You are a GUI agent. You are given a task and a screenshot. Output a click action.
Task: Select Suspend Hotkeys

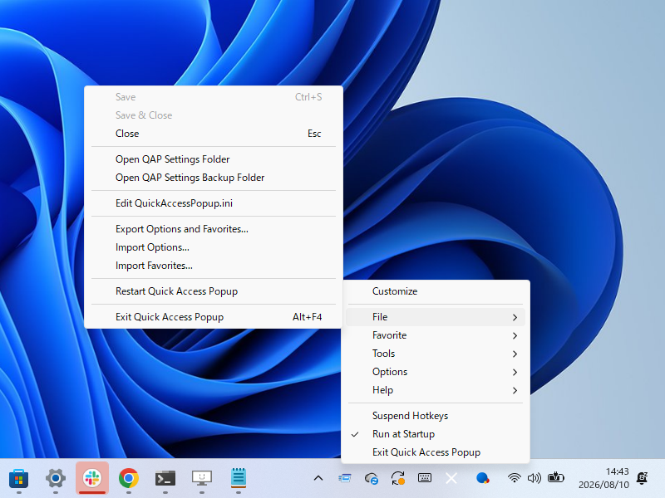click(436, 416)
